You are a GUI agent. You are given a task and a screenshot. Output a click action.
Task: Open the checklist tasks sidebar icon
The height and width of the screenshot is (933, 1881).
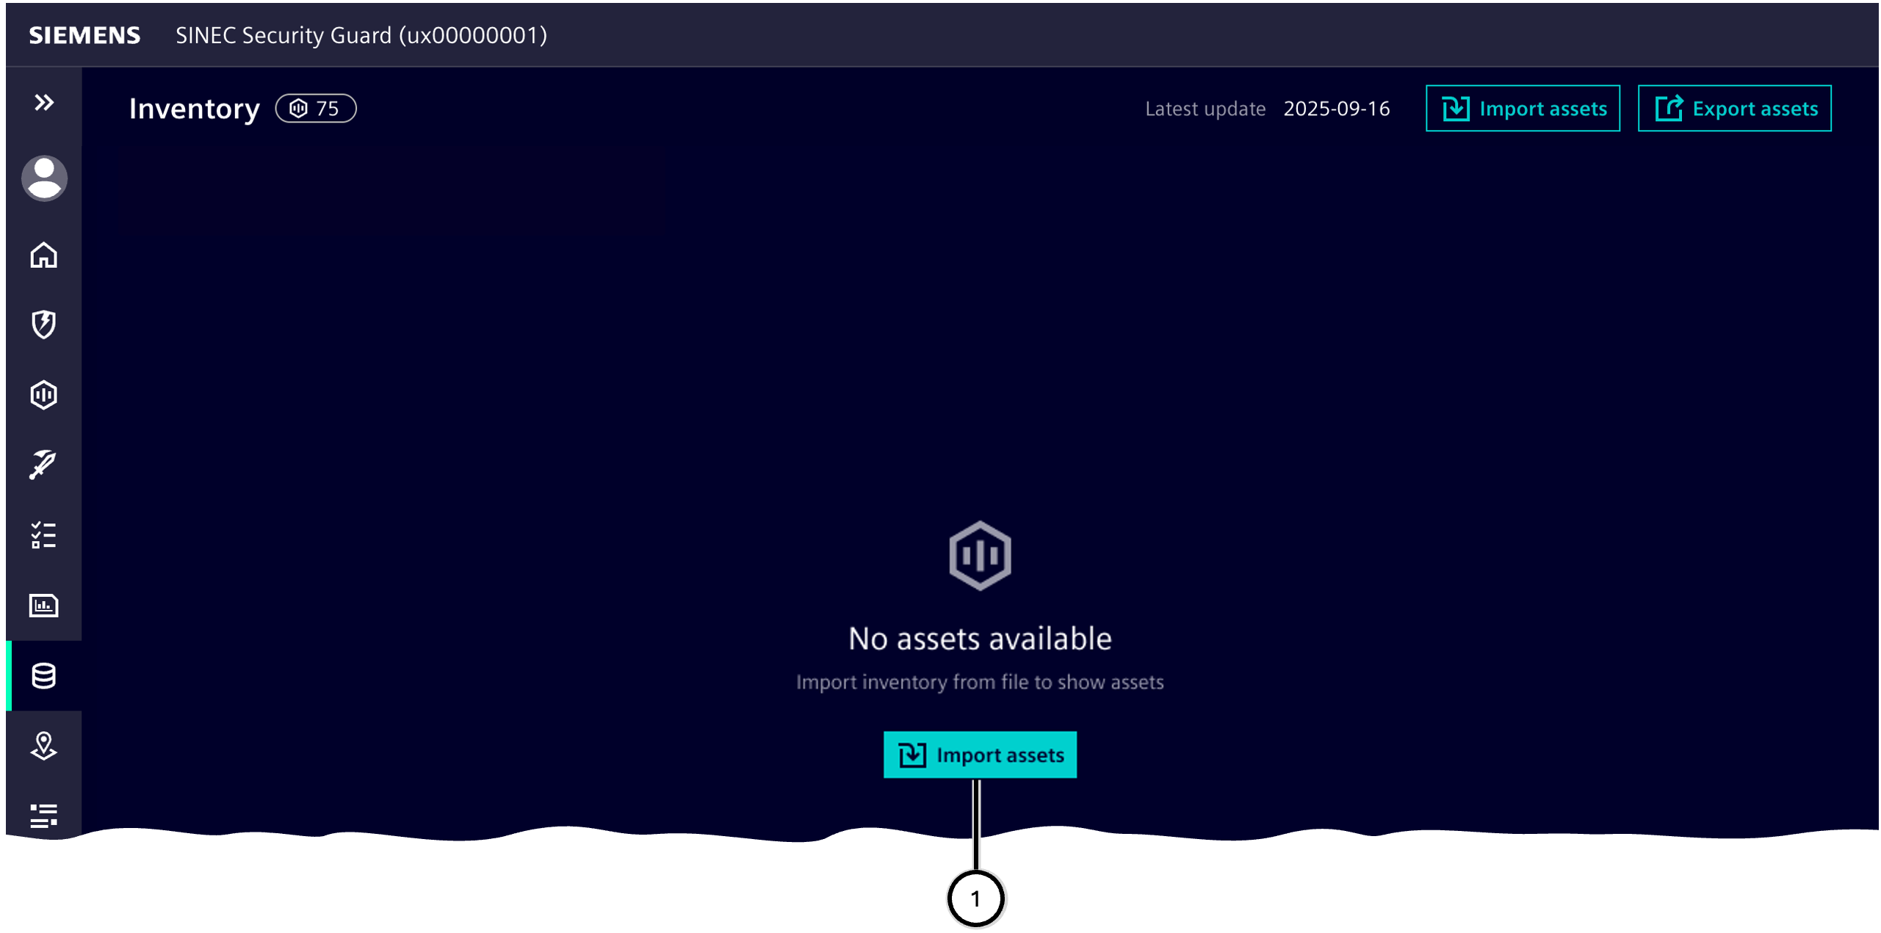pos(44,535)
